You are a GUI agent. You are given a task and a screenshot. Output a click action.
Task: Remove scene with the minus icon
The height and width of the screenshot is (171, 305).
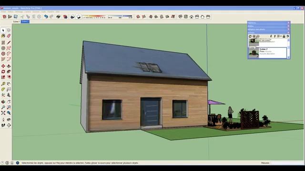258,36
